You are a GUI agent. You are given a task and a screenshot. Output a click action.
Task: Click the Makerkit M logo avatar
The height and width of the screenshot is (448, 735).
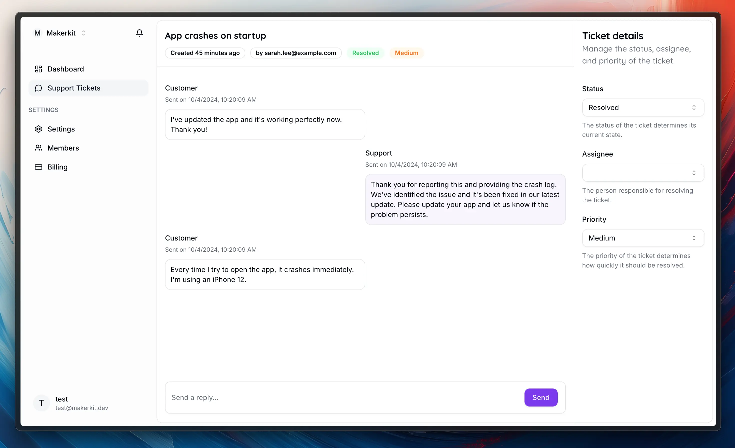coord(37,33)
